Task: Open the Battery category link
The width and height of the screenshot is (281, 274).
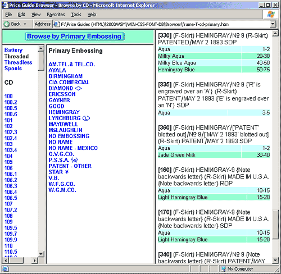Action: tap(13, 50)
